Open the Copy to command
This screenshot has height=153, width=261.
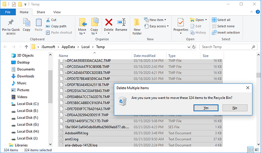[x=95, y=27]
